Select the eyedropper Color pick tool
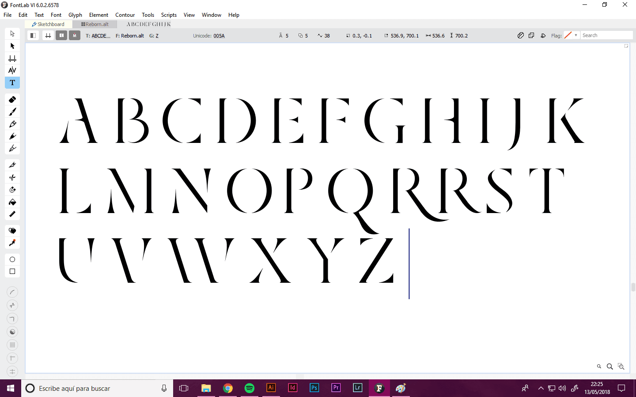This screenshot has height=397, width=636. tap(12, 243)
